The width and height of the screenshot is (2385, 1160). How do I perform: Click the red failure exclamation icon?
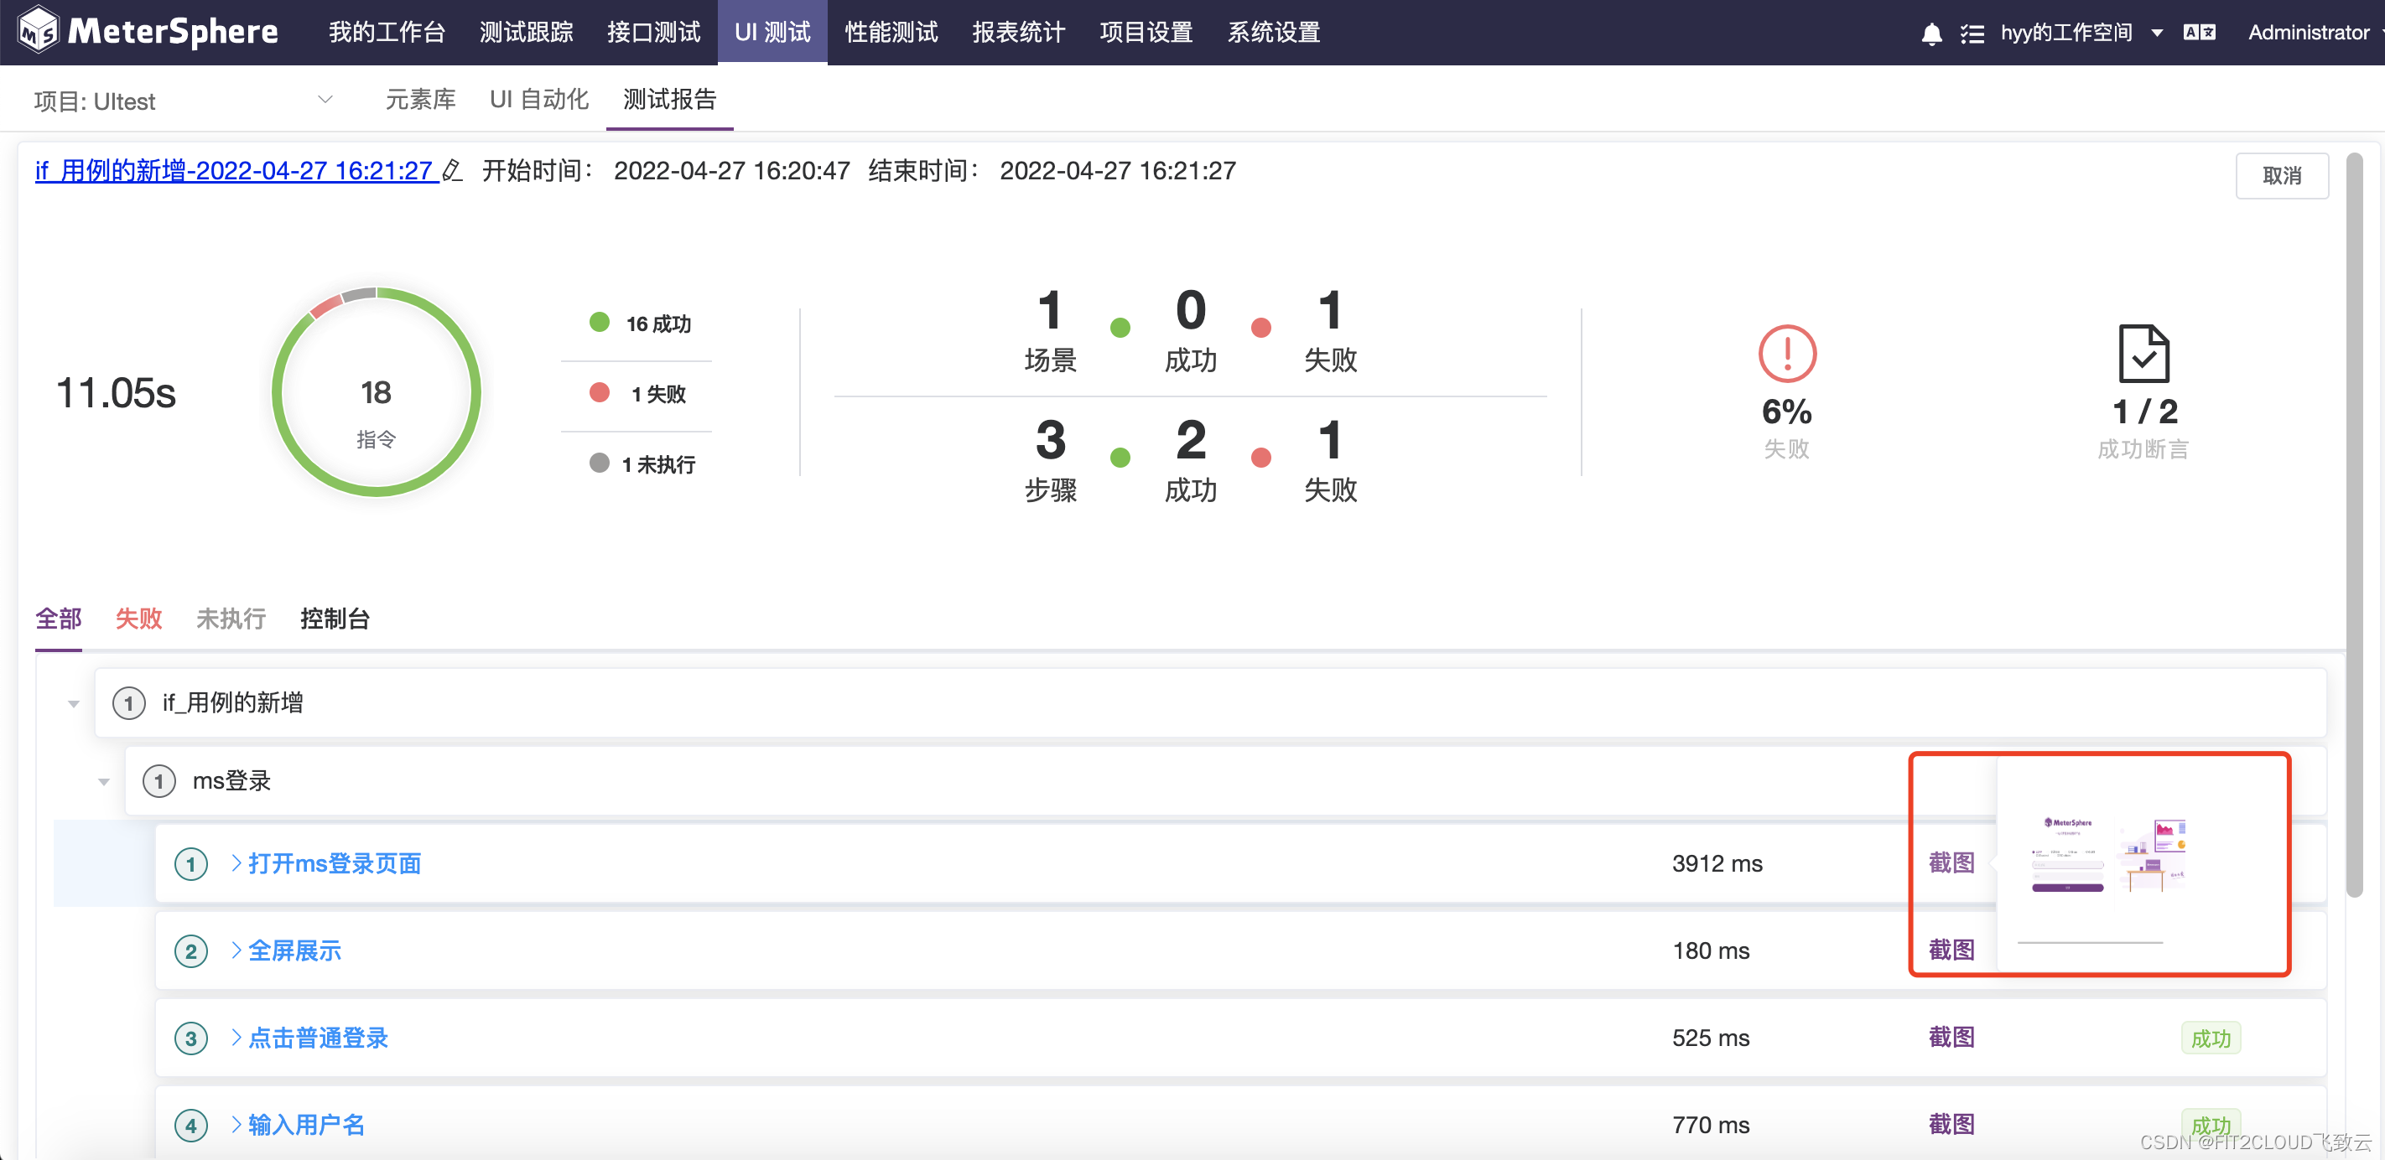coord(1786,354)
